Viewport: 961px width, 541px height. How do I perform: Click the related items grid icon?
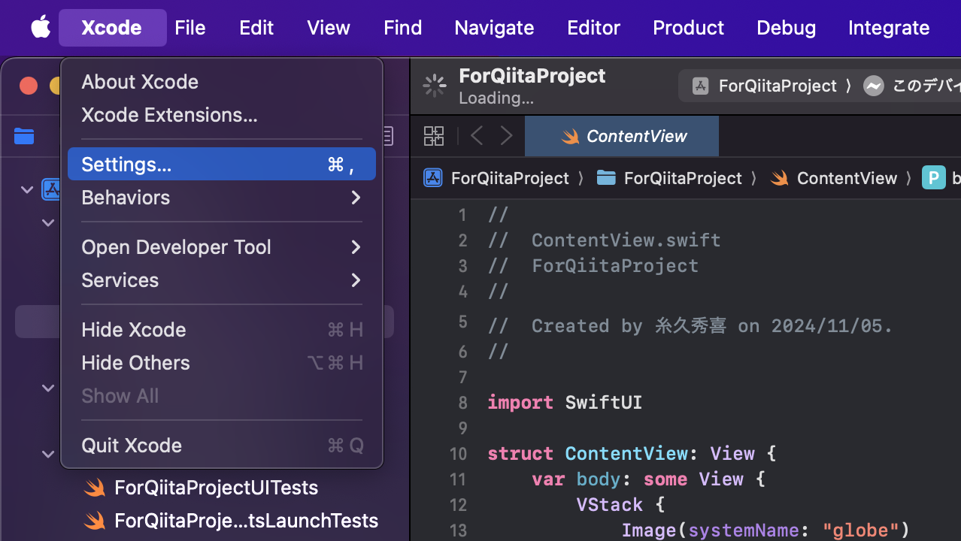[434, 136]
